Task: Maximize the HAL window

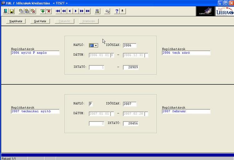Action: click(x=226, y=3)
